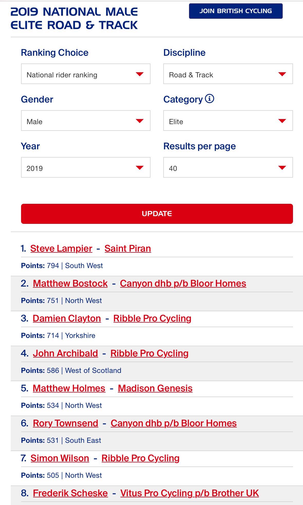Select Rory Townsend rider link
The image size is (303, 505).
(x=65, y=423)
